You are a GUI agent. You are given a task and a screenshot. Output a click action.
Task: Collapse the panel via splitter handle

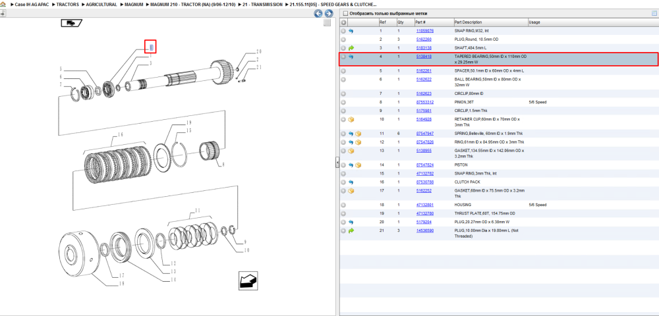[x=337, y=163]
